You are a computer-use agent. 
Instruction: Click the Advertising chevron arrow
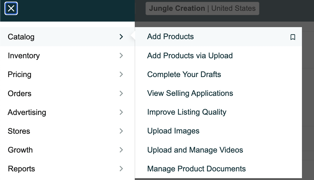(x=121, y=112)
